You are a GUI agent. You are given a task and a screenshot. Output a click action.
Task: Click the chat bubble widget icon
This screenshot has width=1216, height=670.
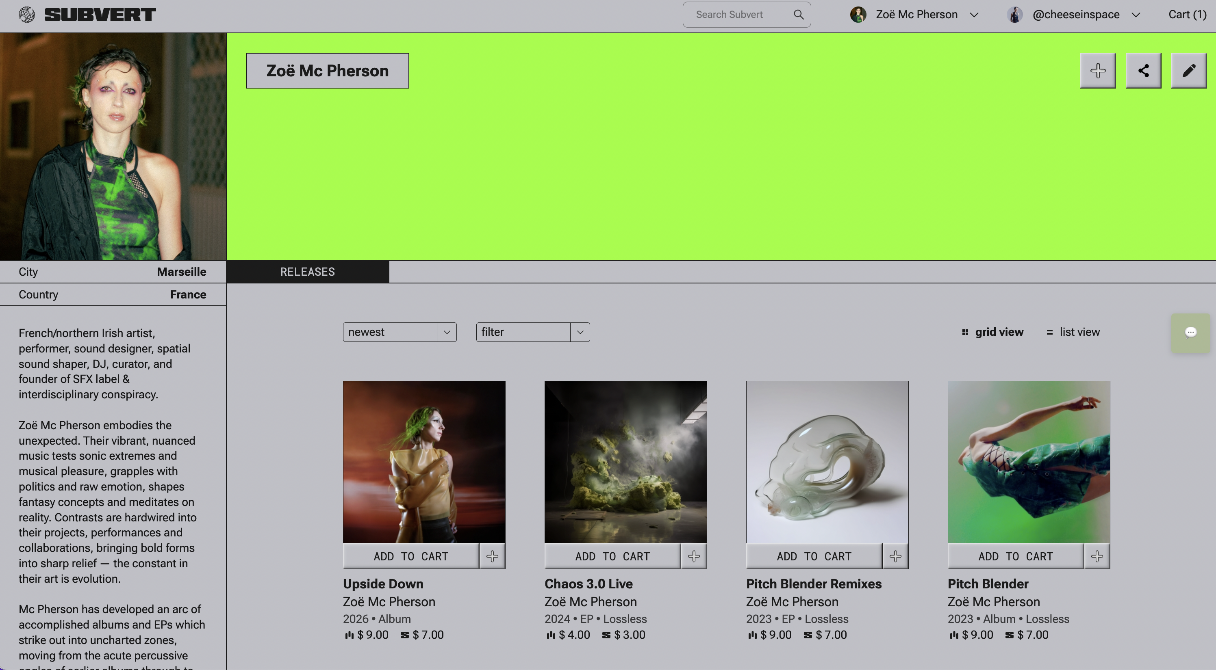1190,333
